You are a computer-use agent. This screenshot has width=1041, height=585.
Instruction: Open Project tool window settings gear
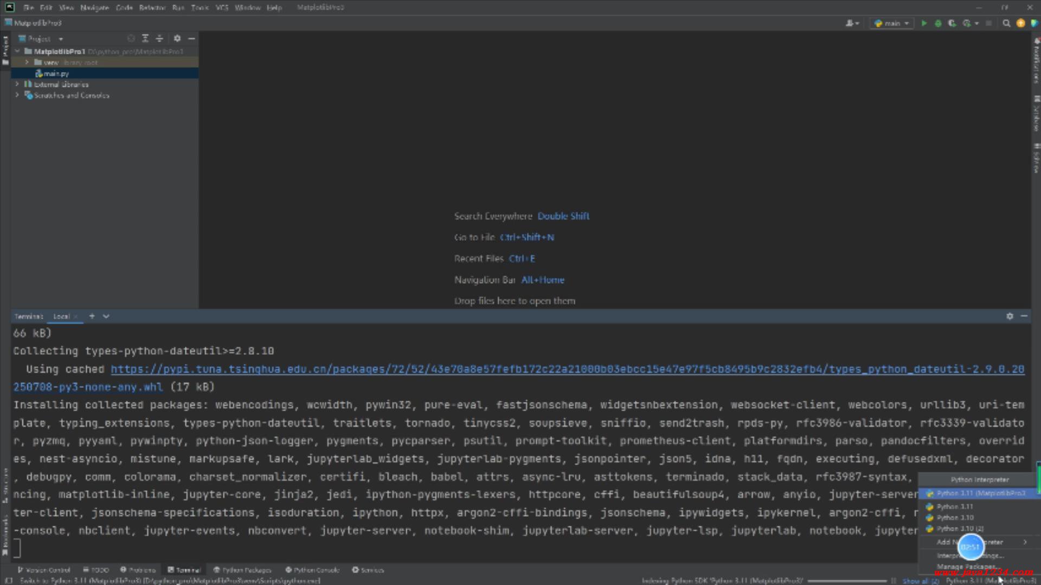pyautogui.click(x=177, y=38)
